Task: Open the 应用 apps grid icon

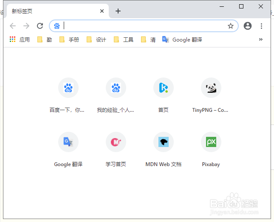Action: click(13, 39)
